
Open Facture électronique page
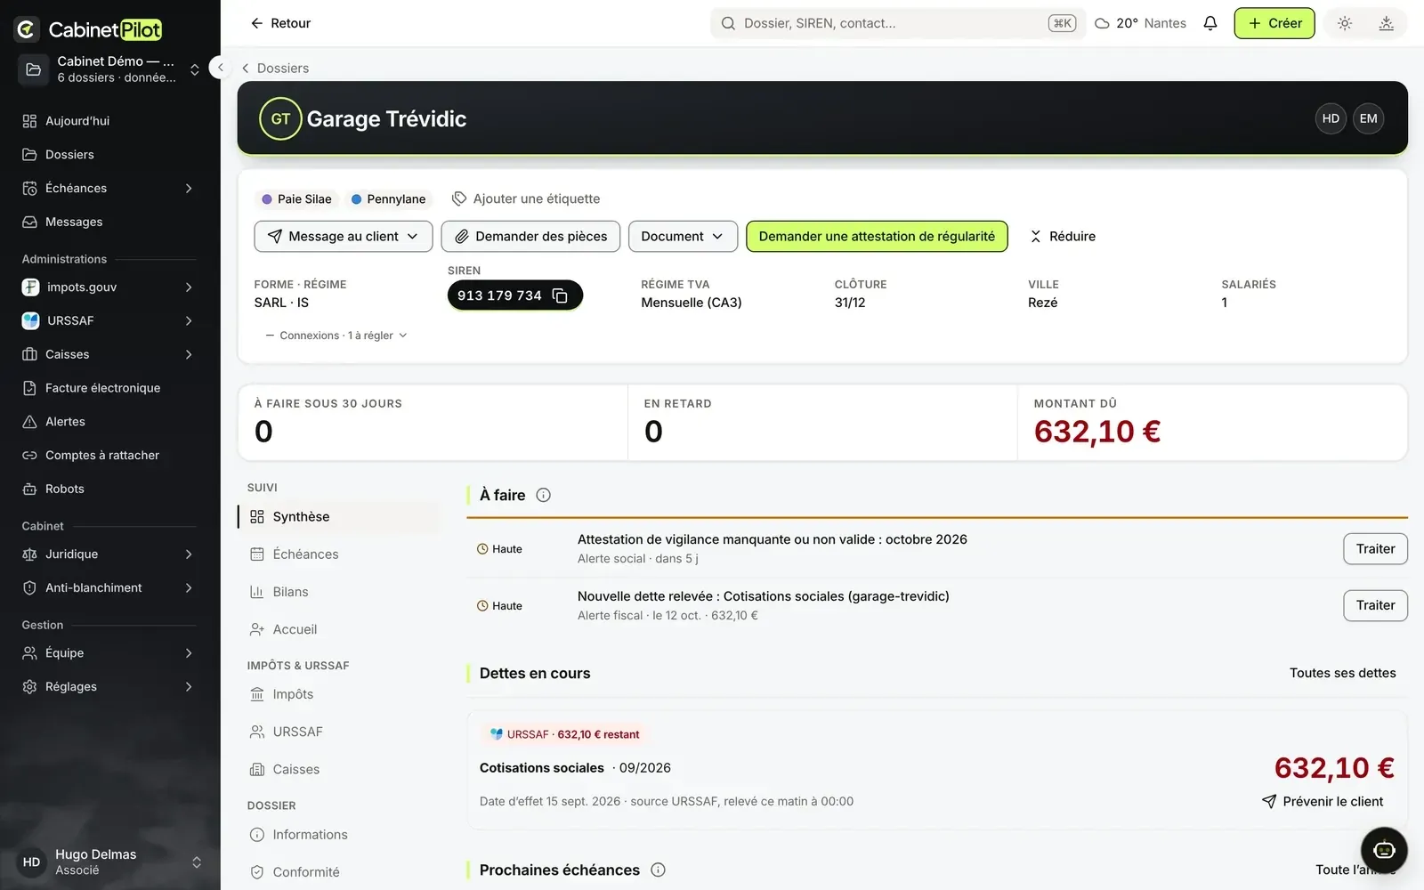(109, 388)
